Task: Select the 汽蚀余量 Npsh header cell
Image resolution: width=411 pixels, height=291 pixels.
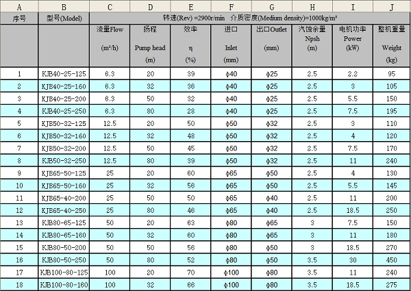Action: pyautogui.click(x=312, y=45)
